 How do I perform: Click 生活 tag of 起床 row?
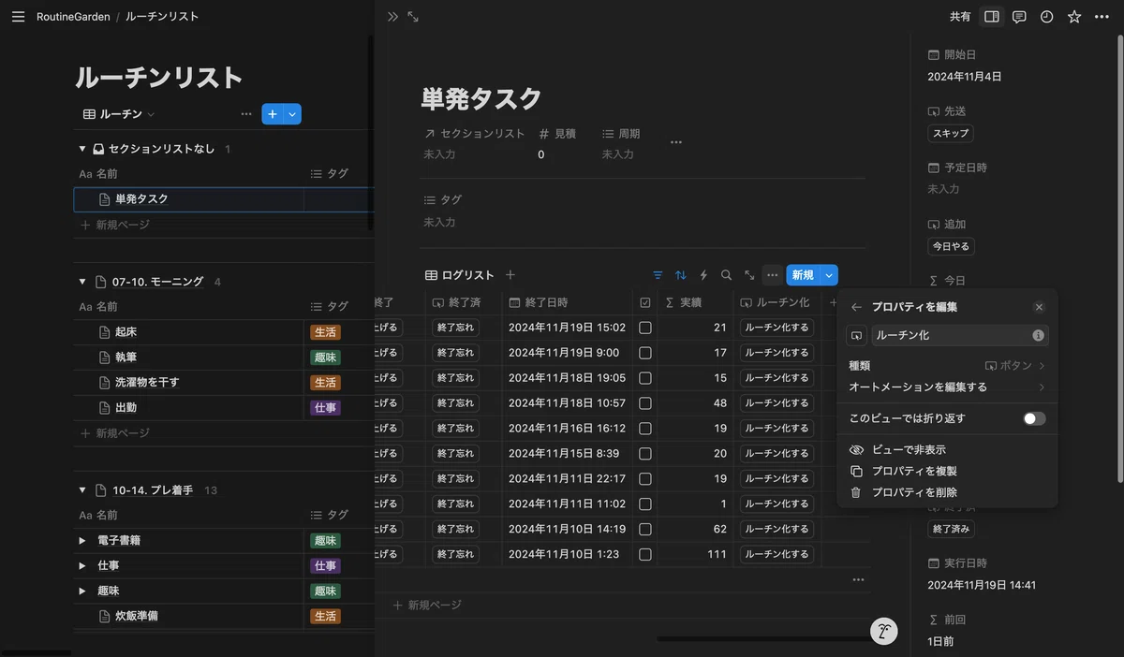point(325,332)
